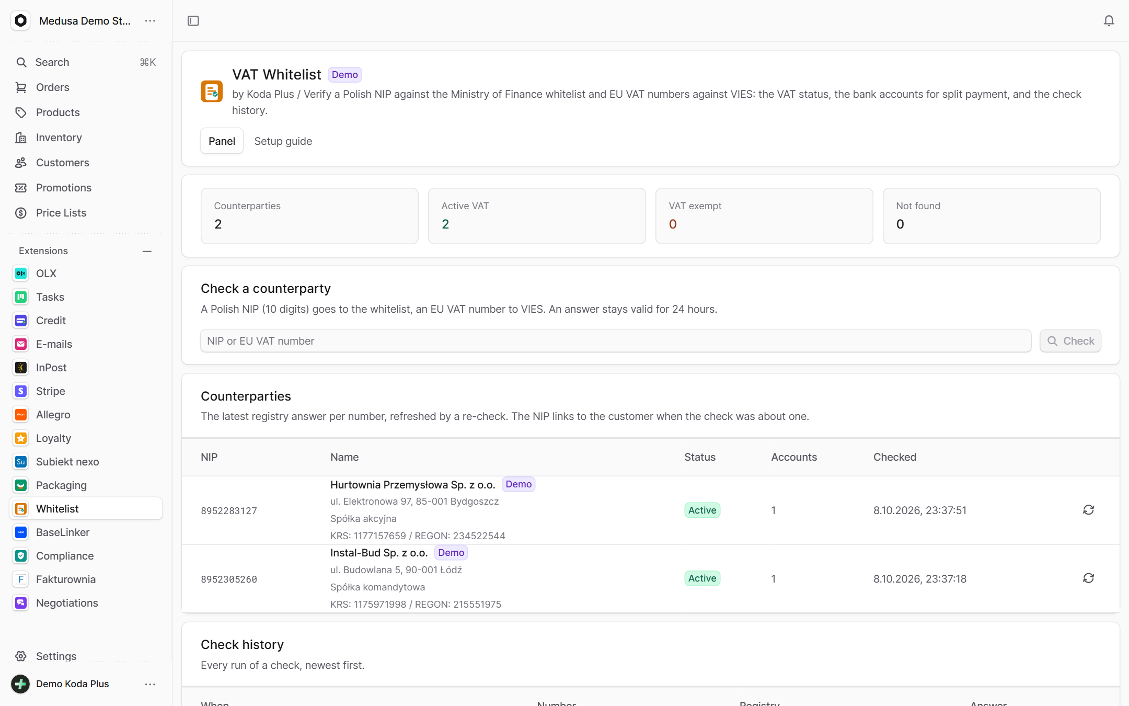
Task: Open the Medusa Demo Store menu dots
Action: pyautogui.click(x=150, y=21)
